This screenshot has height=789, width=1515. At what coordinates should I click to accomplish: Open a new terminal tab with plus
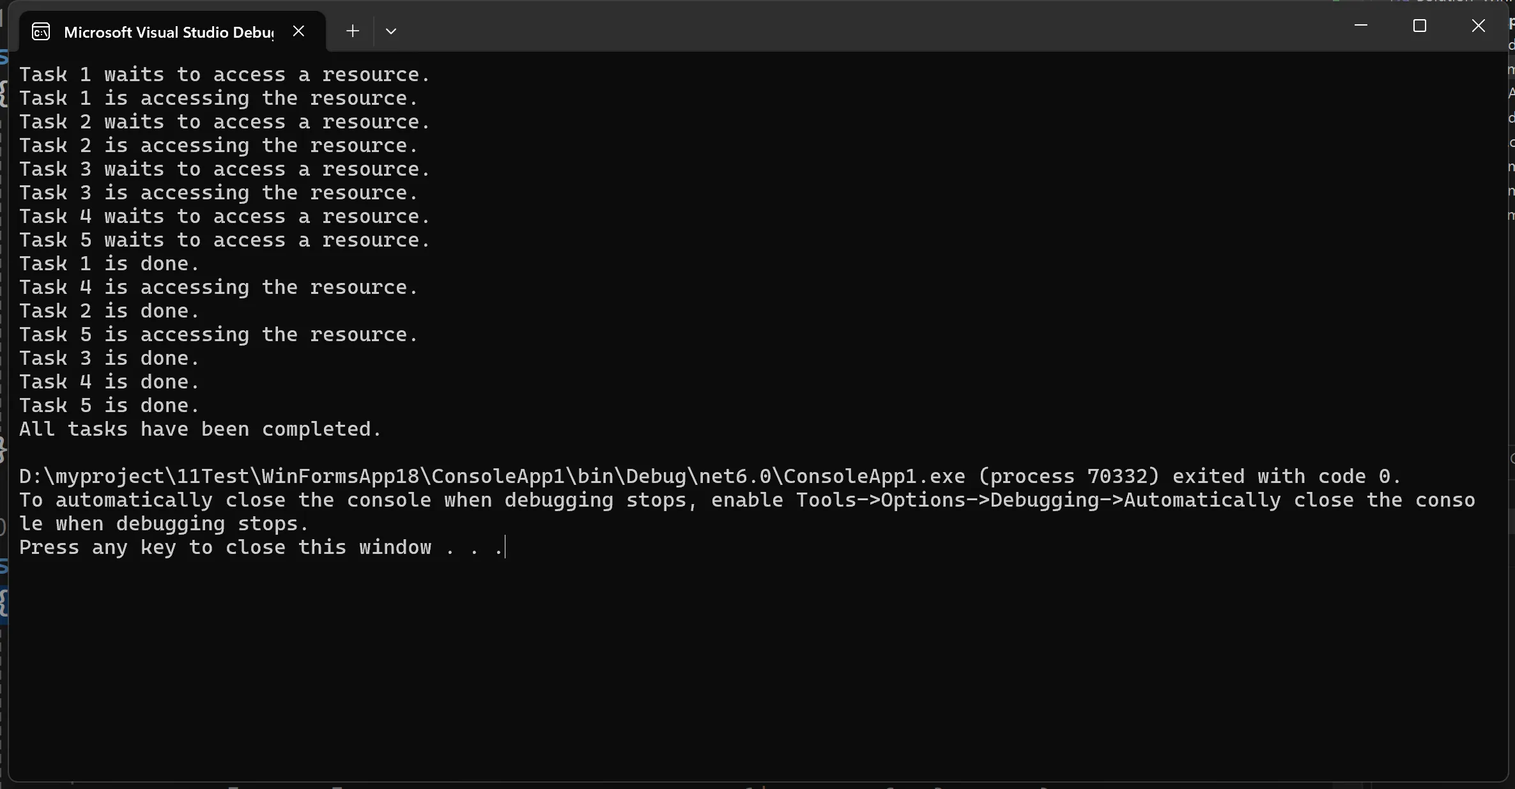(353, 31)
